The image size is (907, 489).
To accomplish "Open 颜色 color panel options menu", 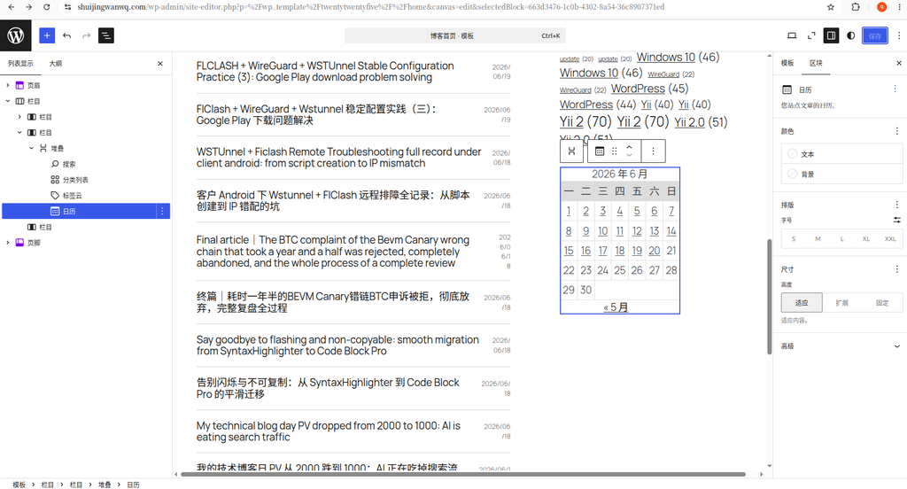I will (897, 131).
